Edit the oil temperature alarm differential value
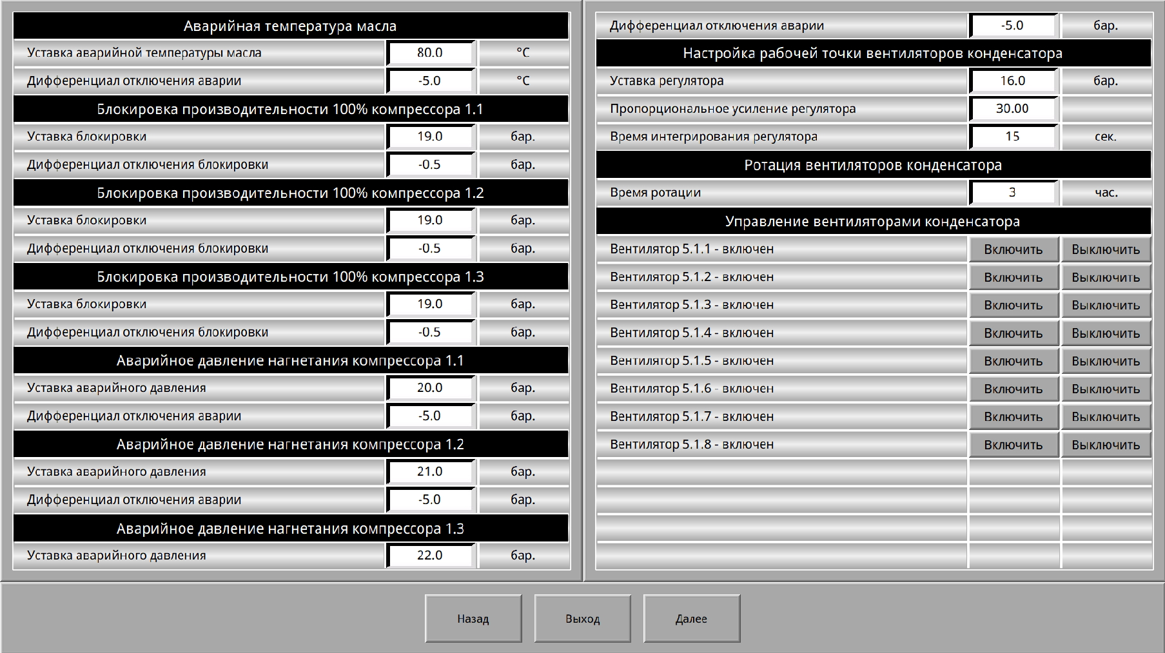The image size is (1165, 653). tap(430, 81)
